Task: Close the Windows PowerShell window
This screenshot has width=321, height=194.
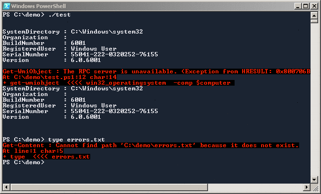Action: point(313,5)
